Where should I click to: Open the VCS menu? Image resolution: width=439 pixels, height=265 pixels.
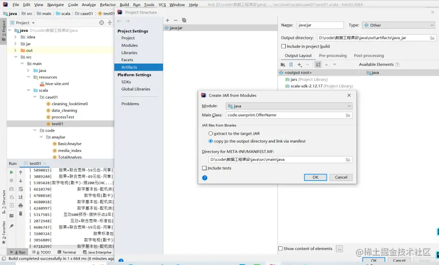[162, 5]
